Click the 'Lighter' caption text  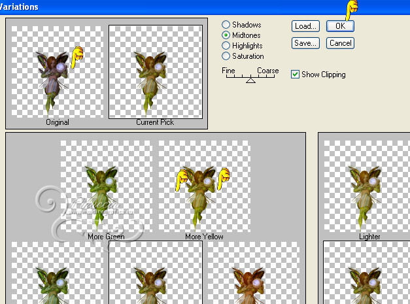tap(369, 237)
